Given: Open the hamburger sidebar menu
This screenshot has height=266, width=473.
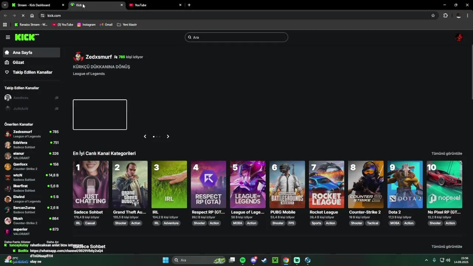Looking at the screenshot, I should pos(8,37).
